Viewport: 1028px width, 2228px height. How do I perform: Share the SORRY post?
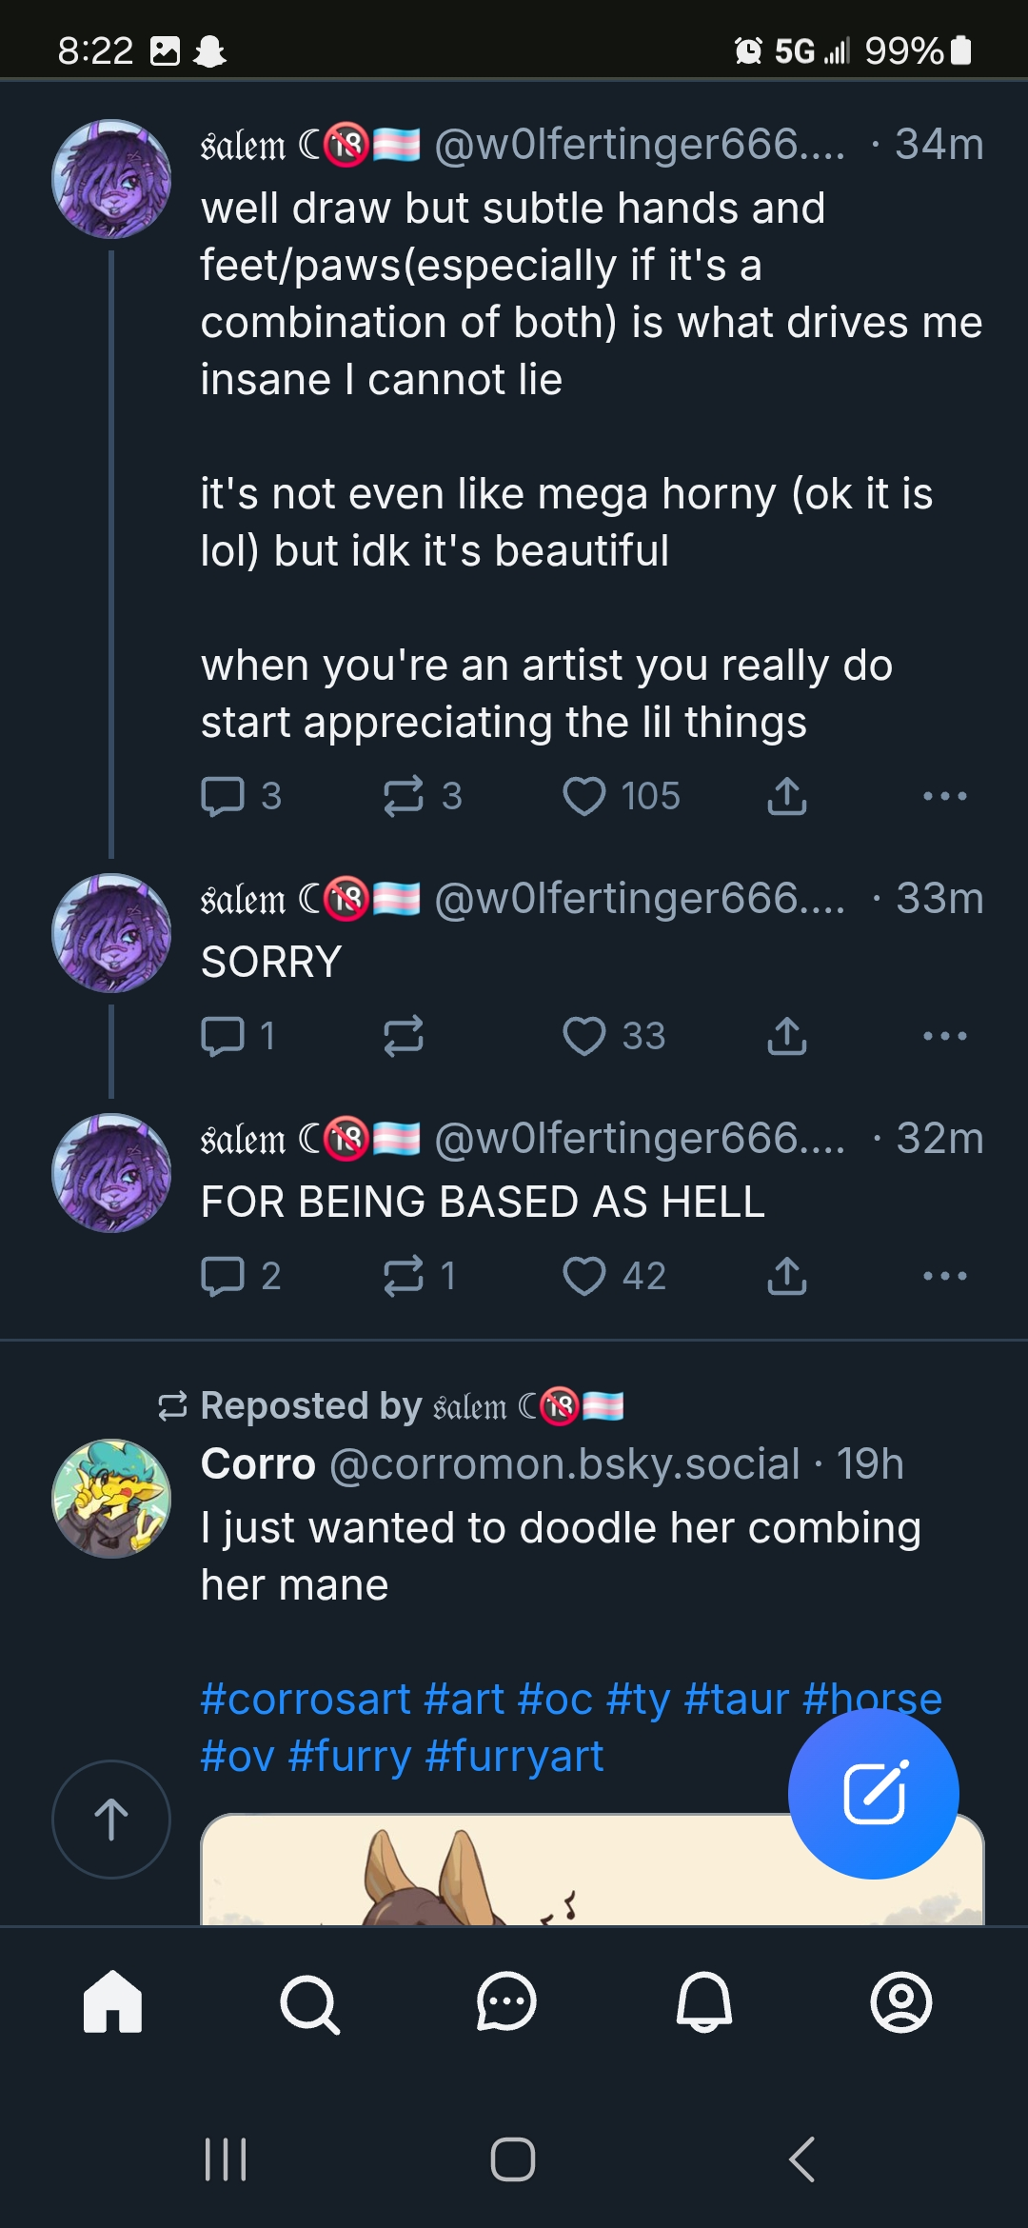point(787,1036)
